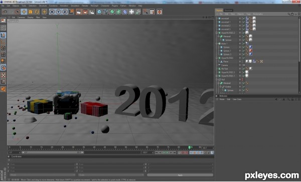The image size is (301, 182).
Task: Click the Undo arrow icon
Action: pyautogui.click(x=5, y=12)
